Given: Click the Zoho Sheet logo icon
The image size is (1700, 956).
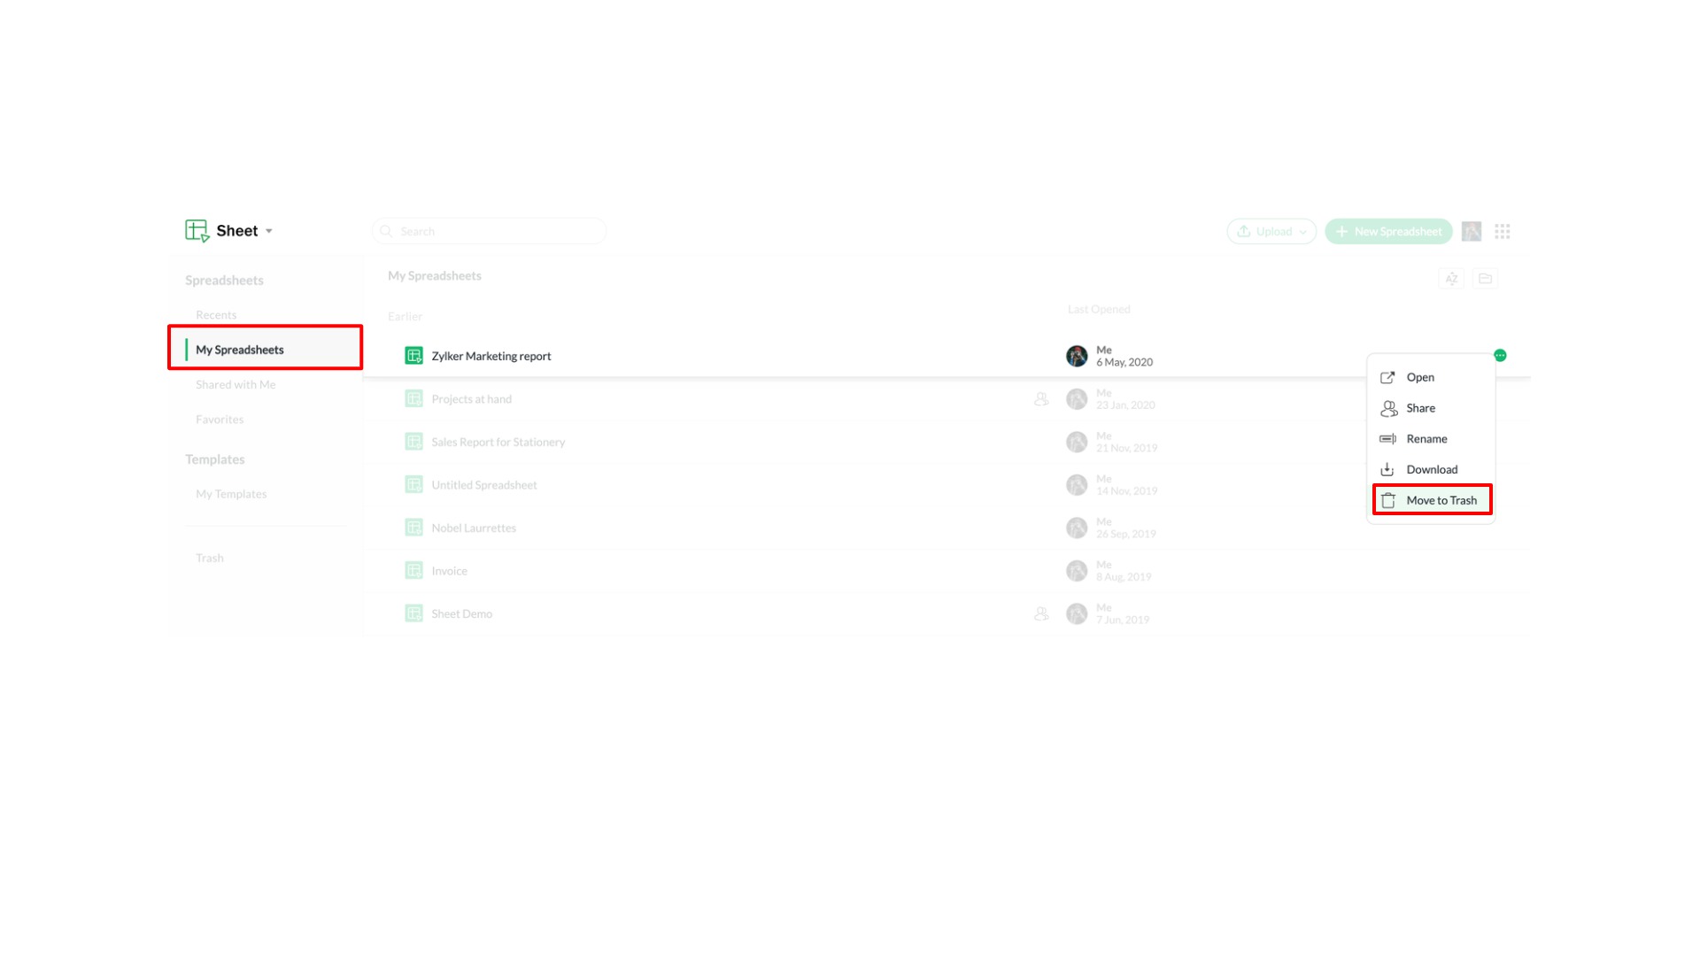Looking at the screenshot, I should click(x=197, y=231).
